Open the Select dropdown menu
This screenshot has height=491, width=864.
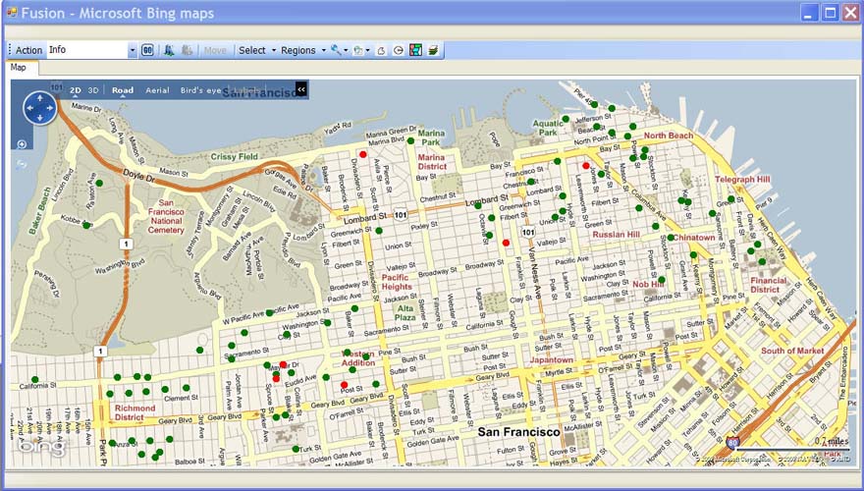(257, 50)
